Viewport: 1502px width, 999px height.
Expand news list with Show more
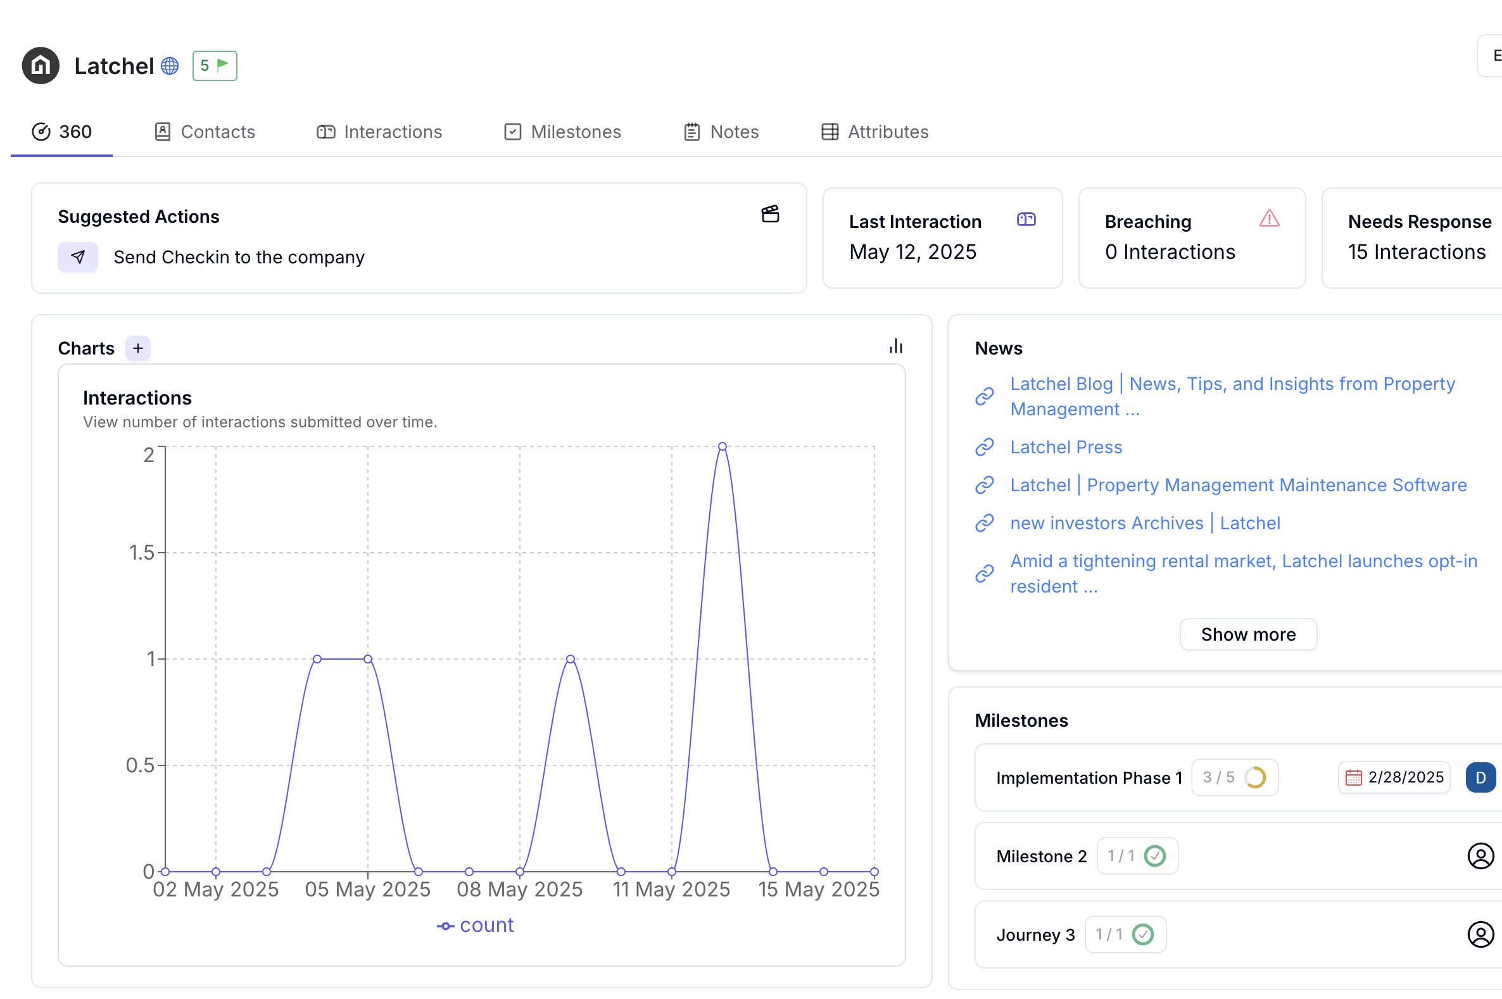(1247, 634)
